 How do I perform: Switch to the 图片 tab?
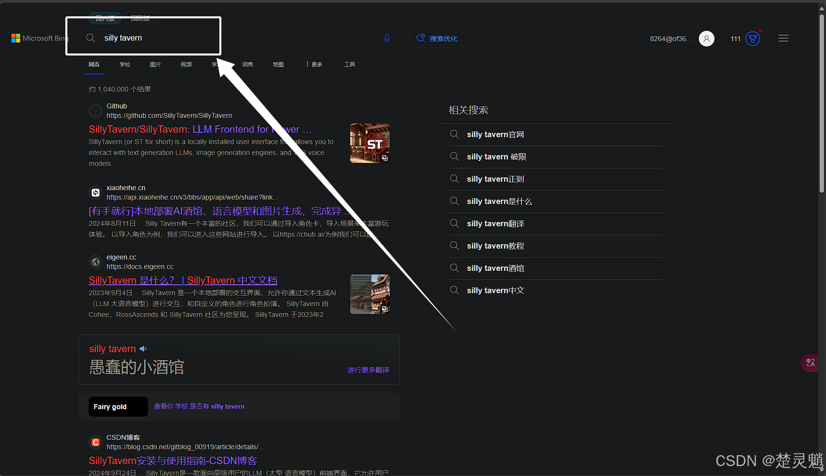click(155, 64)
